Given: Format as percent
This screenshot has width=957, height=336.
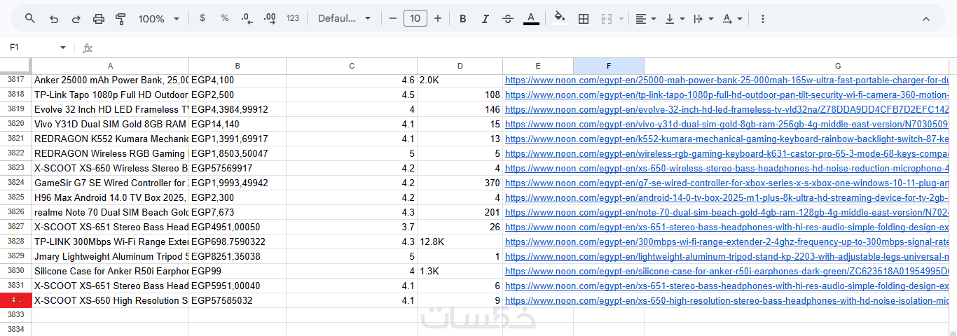Looking at the screenshot, I should (225, 19).
